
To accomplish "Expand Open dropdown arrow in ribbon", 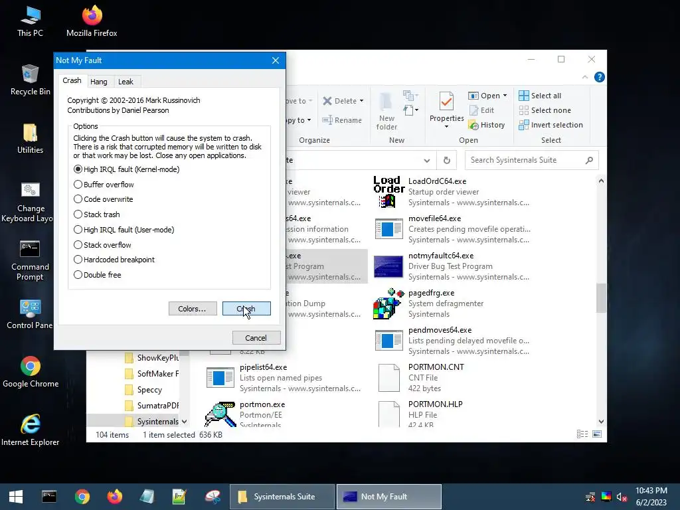I will [505, 96].
